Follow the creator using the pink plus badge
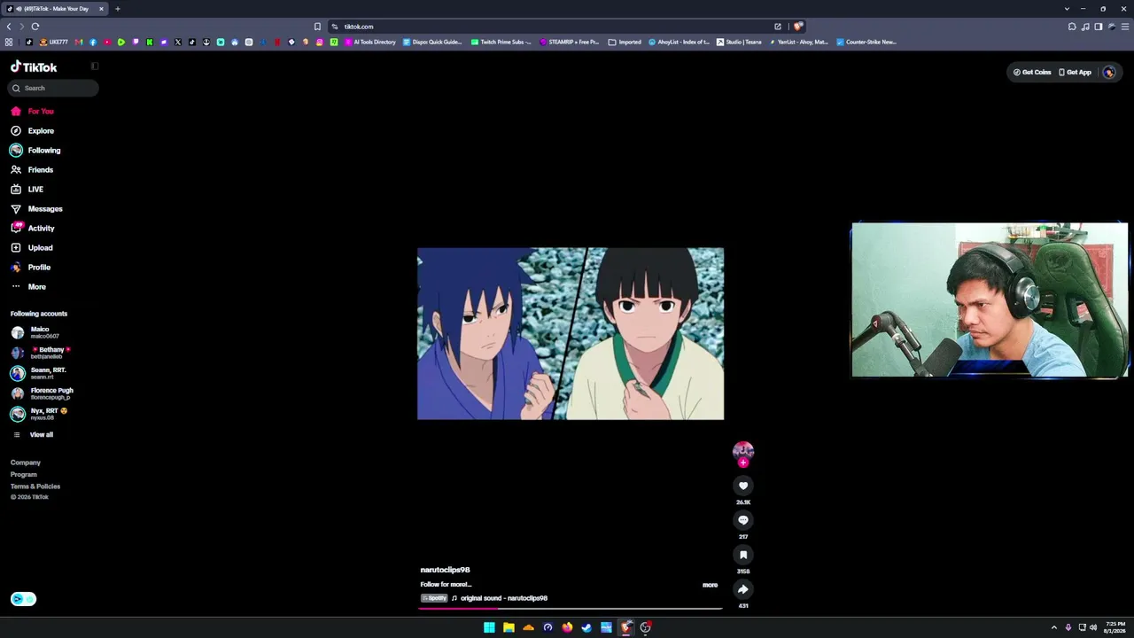 tap(743, 463)
